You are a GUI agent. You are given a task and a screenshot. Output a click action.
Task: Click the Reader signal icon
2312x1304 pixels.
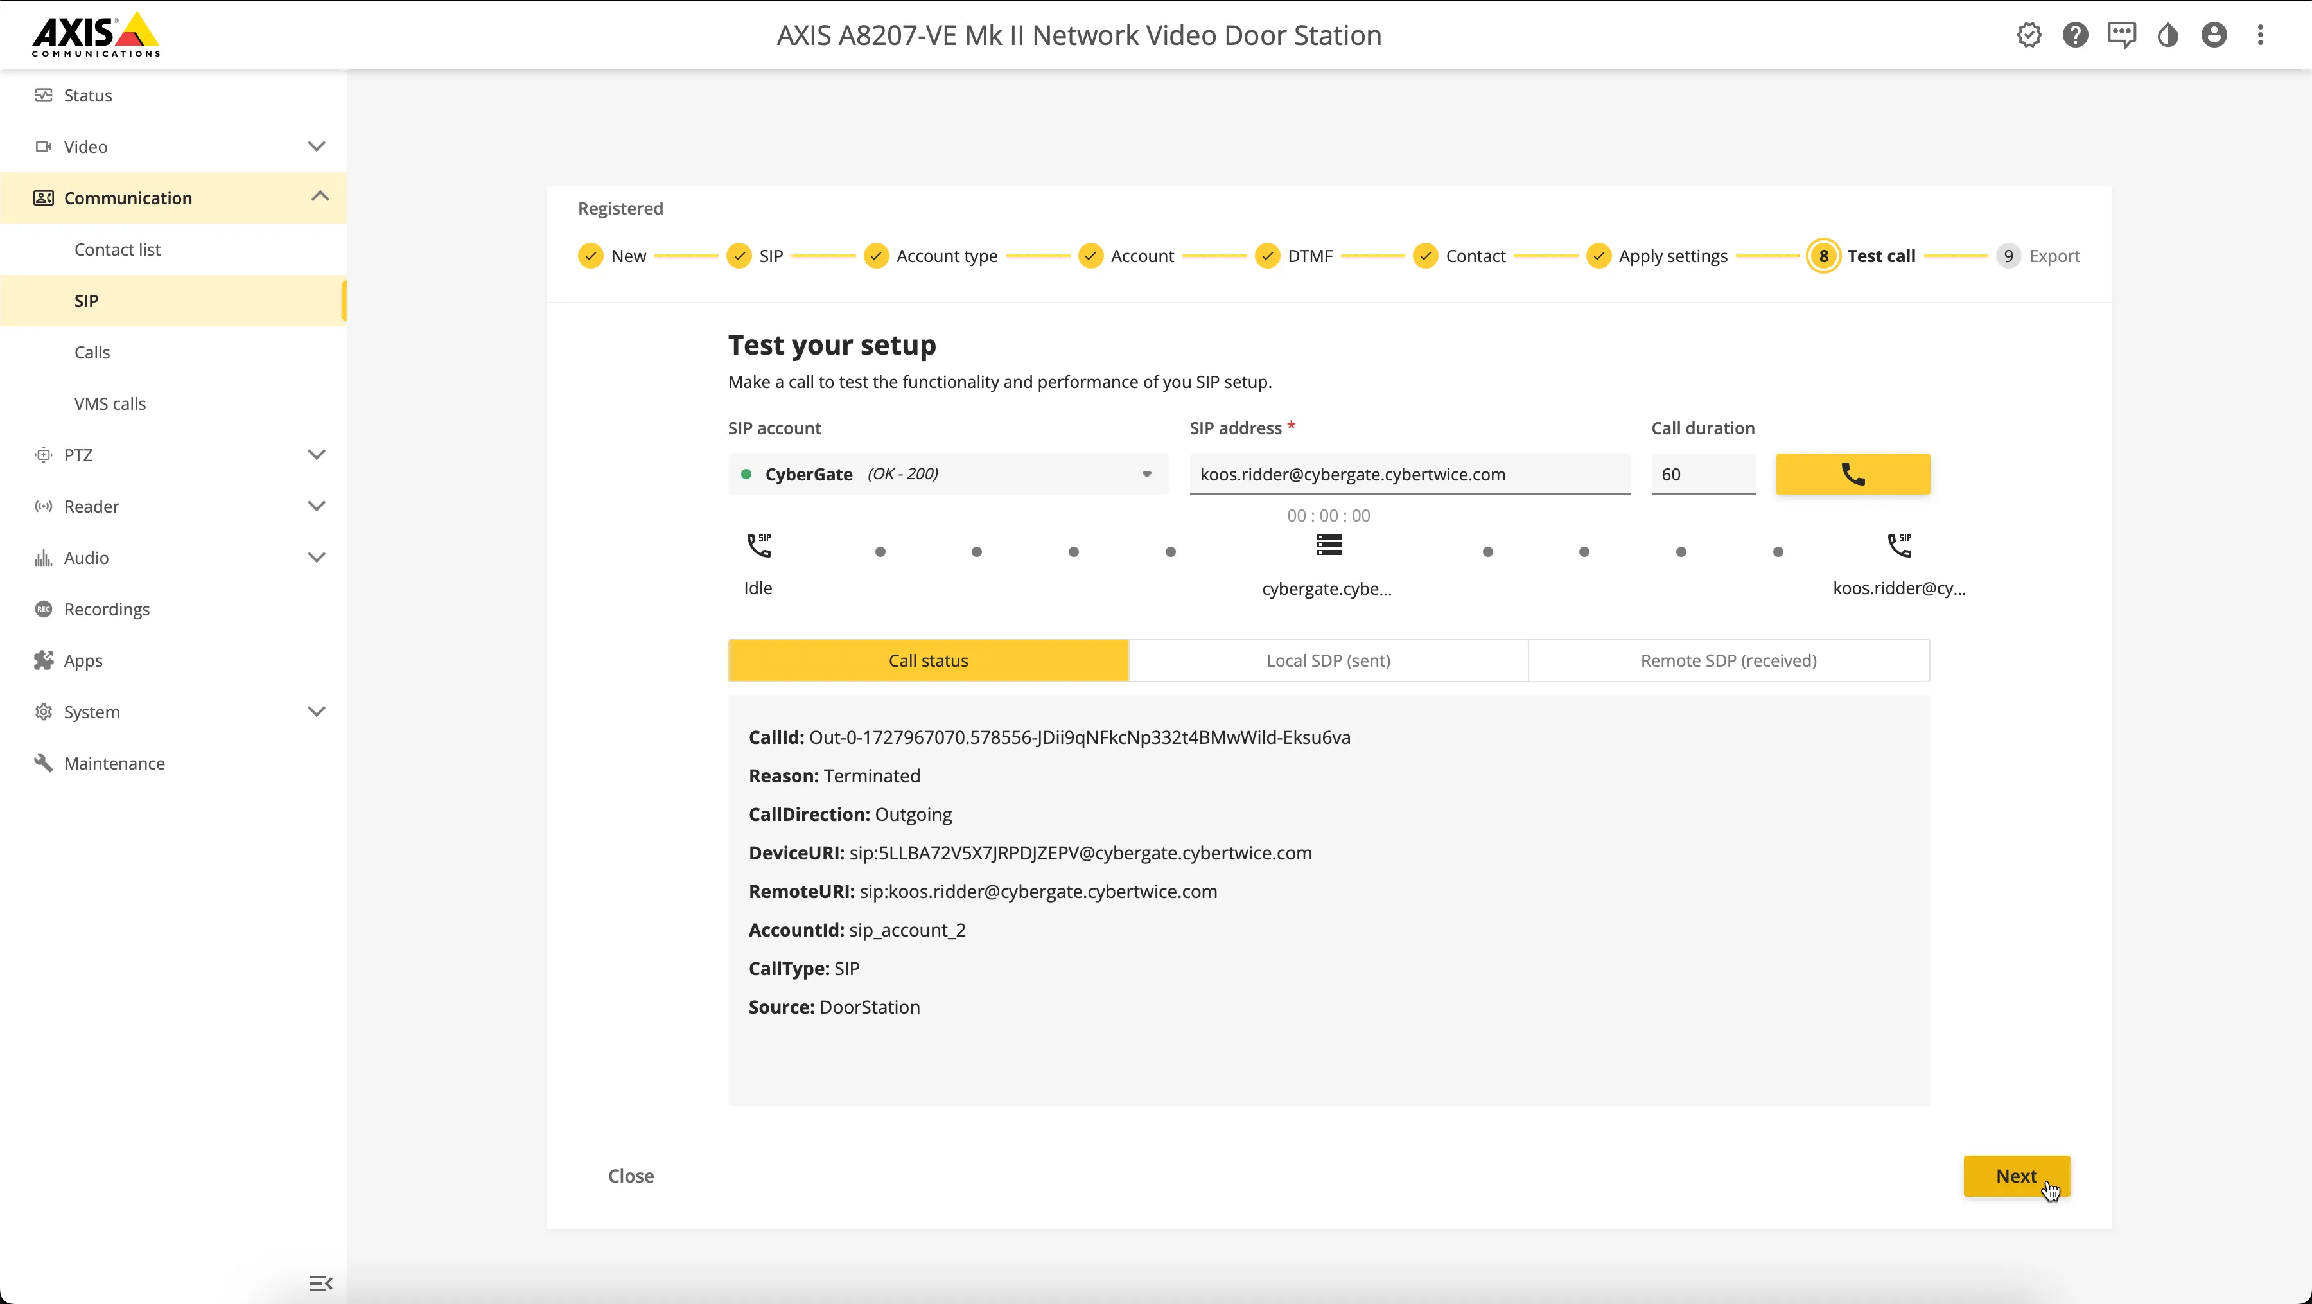coord(43,506)
